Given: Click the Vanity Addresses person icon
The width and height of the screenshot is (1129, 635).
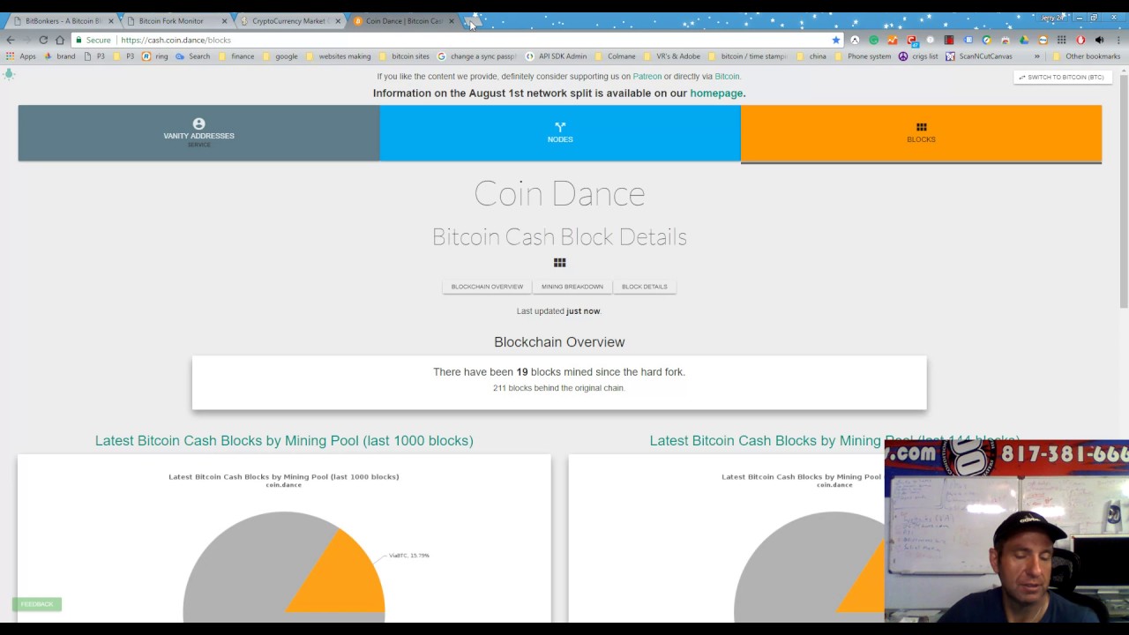Looking at the screenshot, I should 198,123.
